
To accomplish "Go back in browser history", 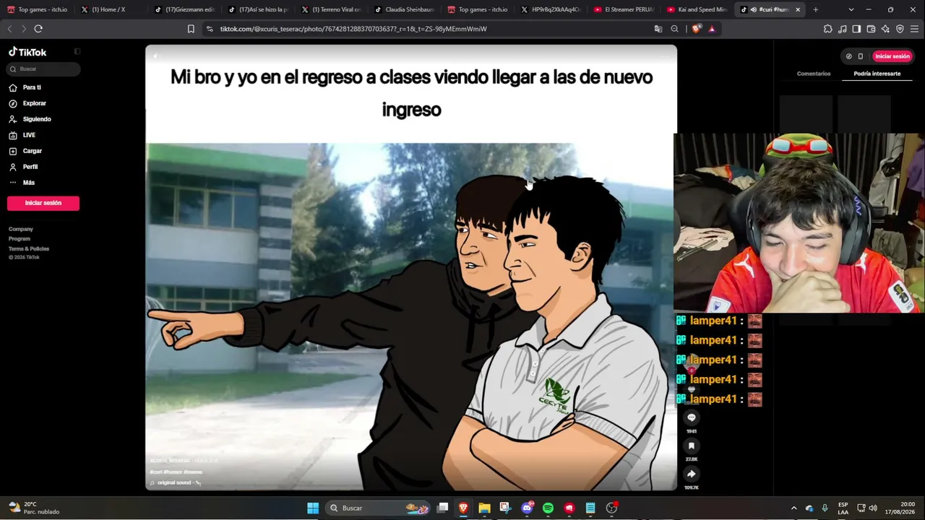I will [x=9, y=29].
